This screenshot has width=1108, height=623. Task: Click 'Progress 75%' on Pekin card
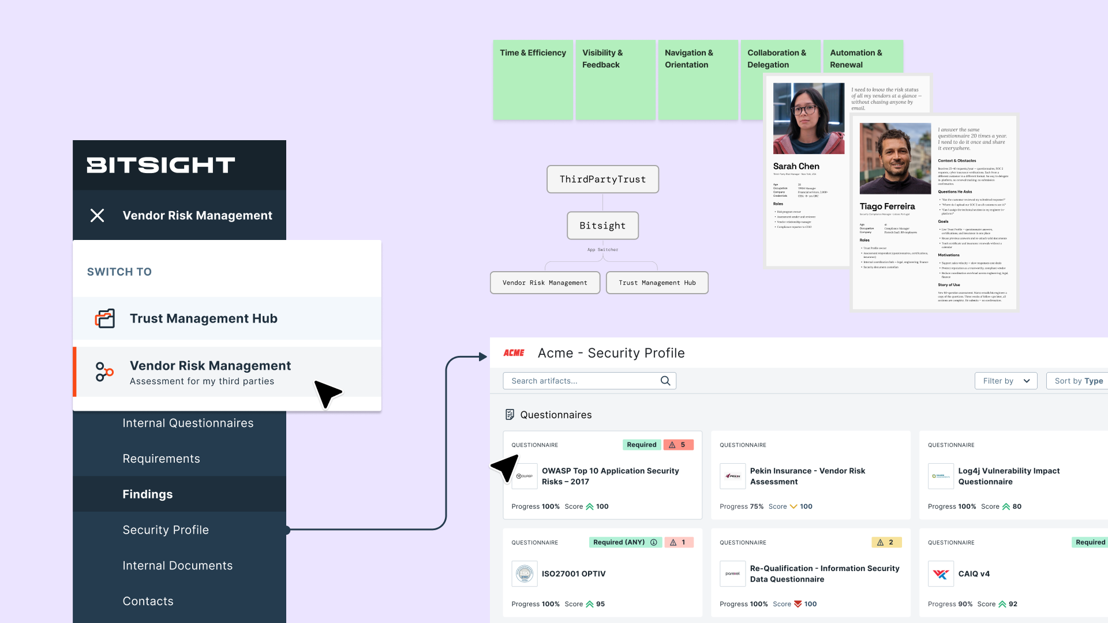click(x=741, y=506)
